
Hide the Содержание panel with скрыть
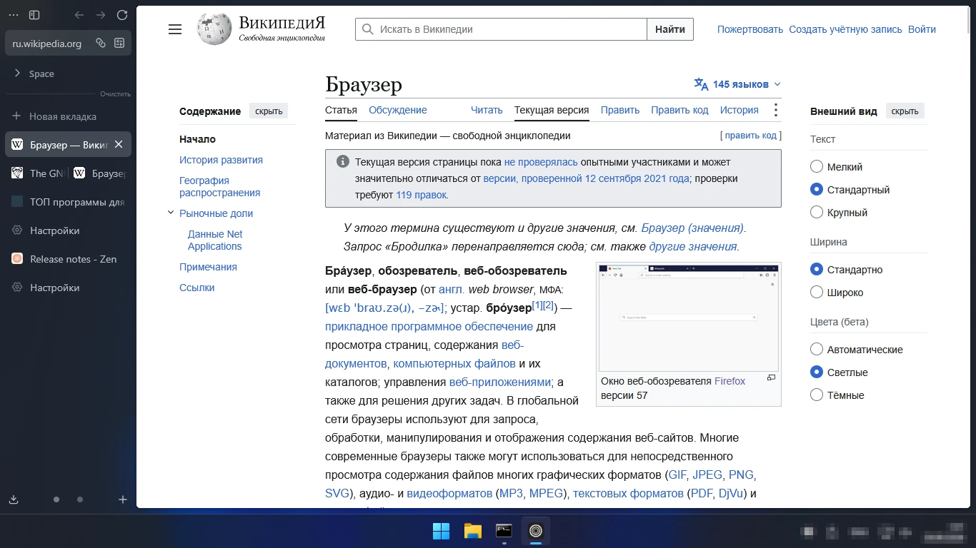pos(269,111)
